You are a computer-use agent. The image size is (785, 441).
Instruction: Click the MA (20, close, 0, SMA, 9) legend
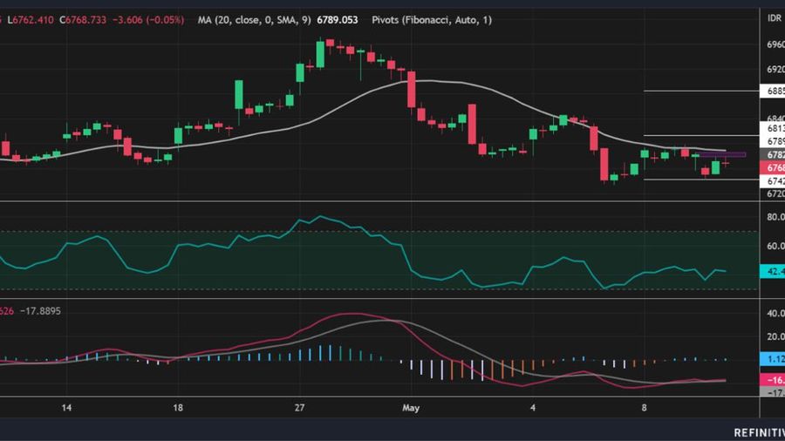255,20
